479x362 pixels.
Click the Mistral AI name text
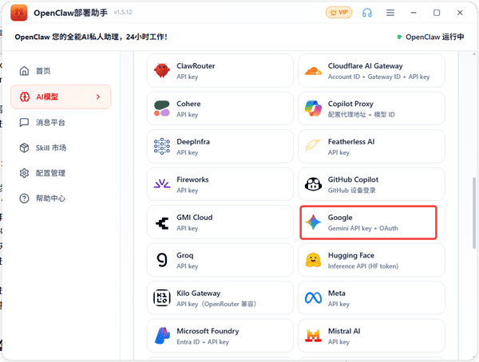(x=344, y=331)
